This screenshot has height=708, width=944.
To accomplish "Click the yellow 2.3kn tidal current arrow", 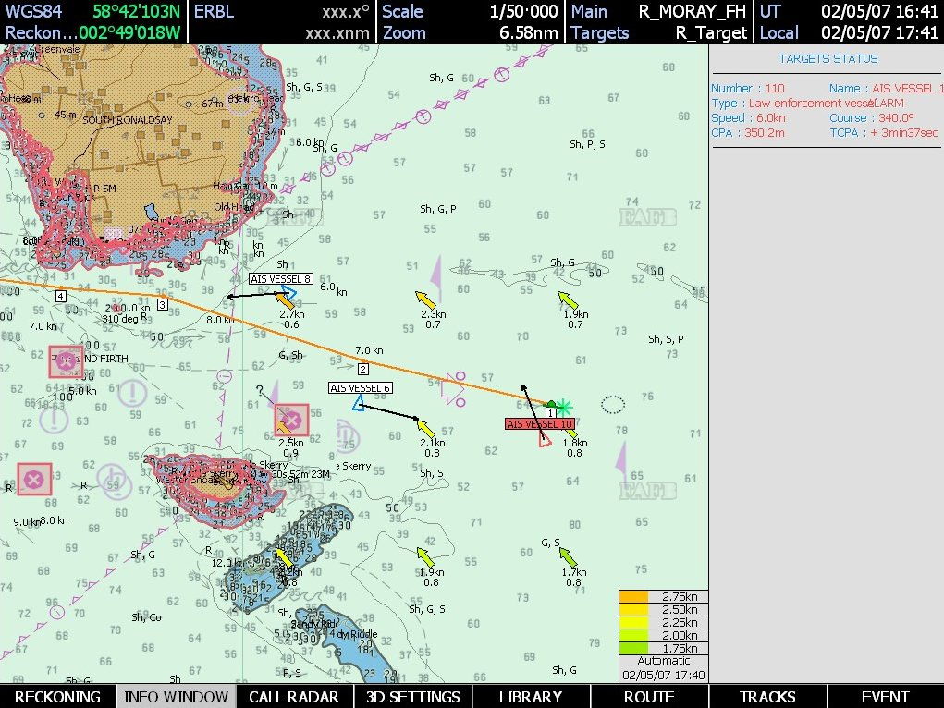I will [425, 301].
